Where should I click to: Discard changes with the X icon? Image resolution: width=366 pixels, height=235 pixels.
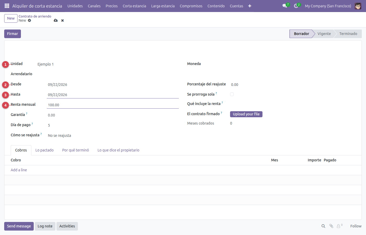(x=62, y=20)
